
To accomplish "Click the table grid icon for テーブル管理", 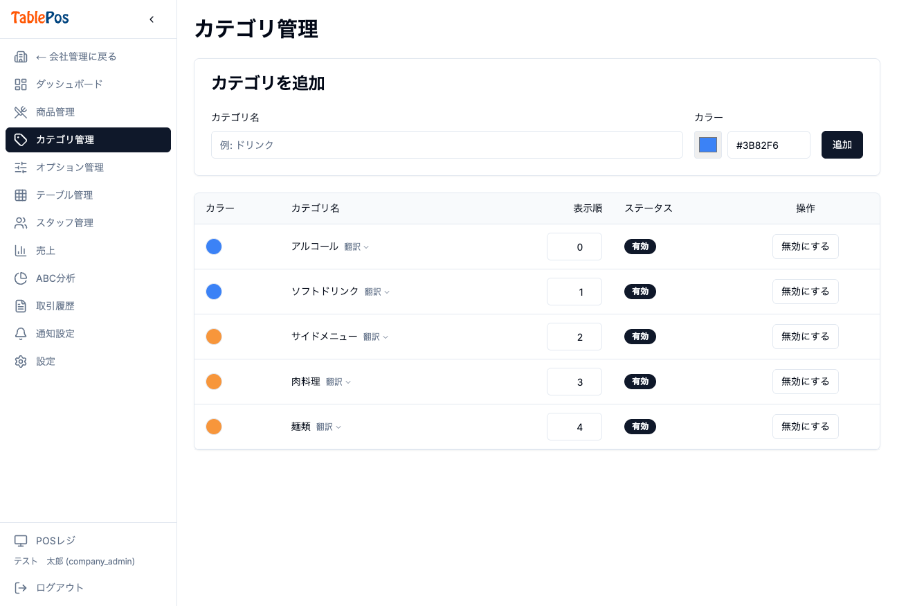I will point(21,195).
